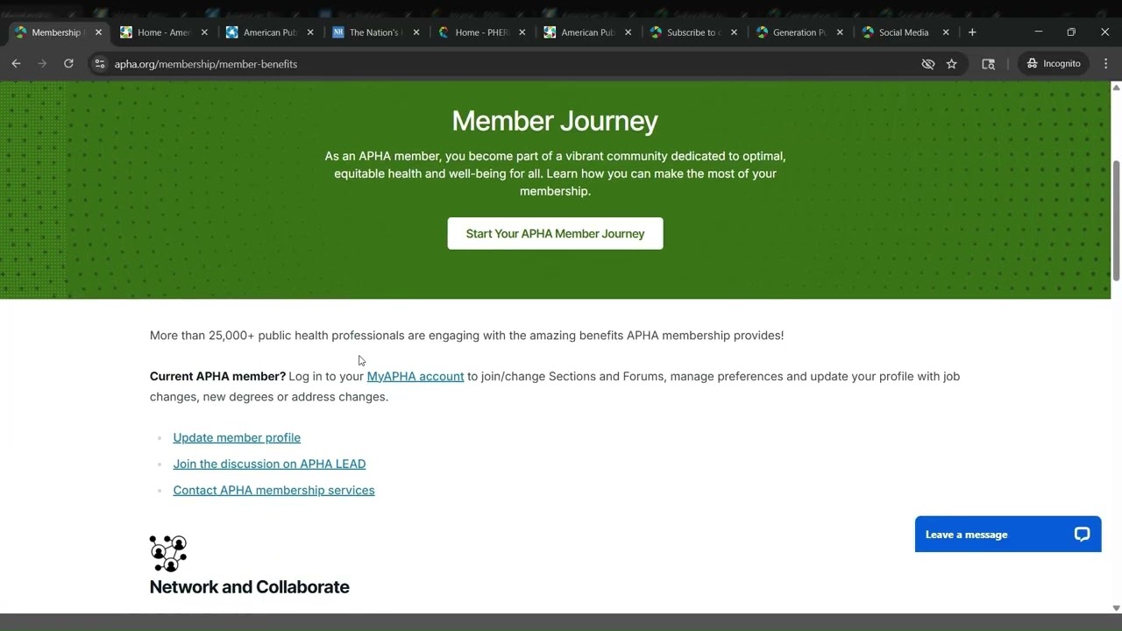The width and height of the screenshot is (1122, 631).
Task: Open Contact APHA membership services link
Action: (273, 491)
